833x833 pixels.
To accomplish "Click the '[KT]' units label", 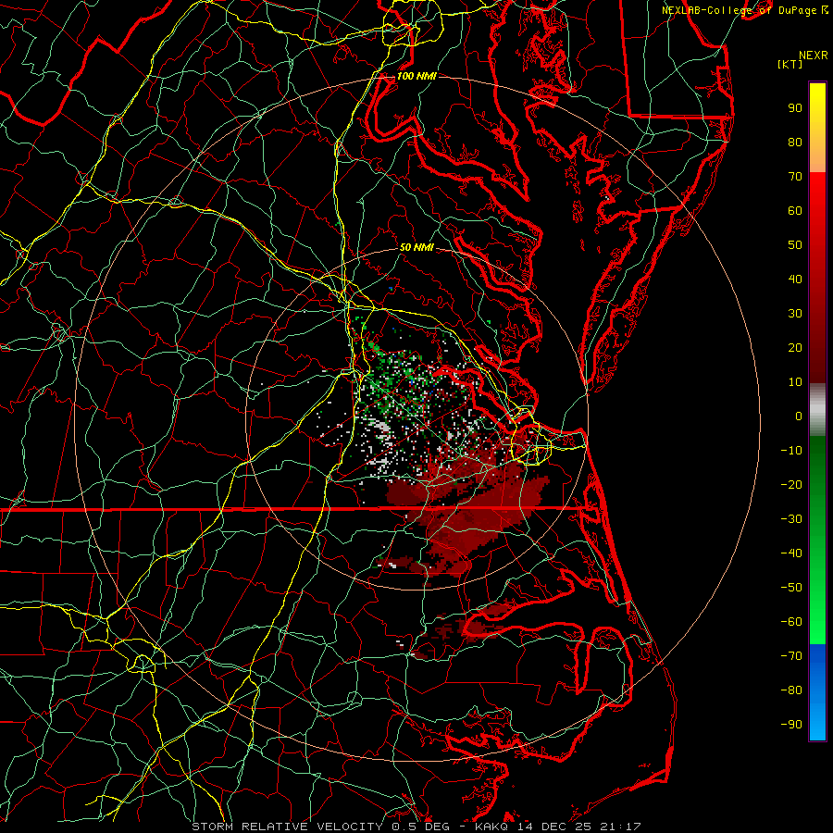I will [x=789, y=64].
